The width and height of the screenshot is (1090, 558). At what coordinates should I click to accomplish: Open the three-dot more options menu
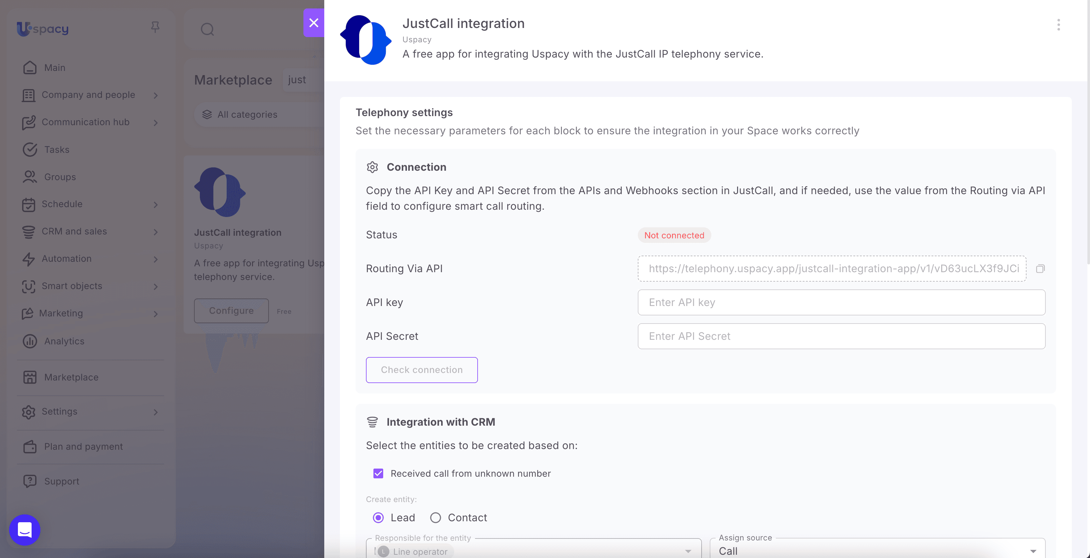[x=1059, y=25]
